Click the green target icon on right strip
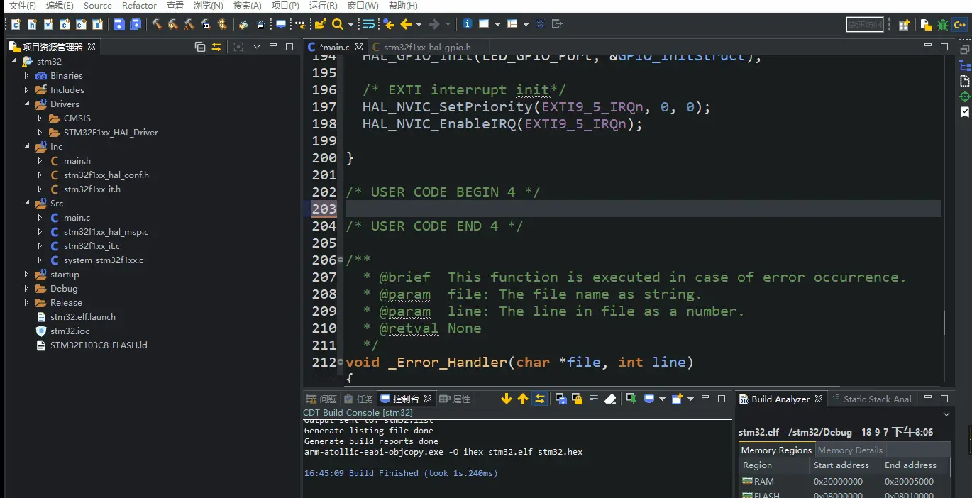972x498 pixels. coord(964,96)
